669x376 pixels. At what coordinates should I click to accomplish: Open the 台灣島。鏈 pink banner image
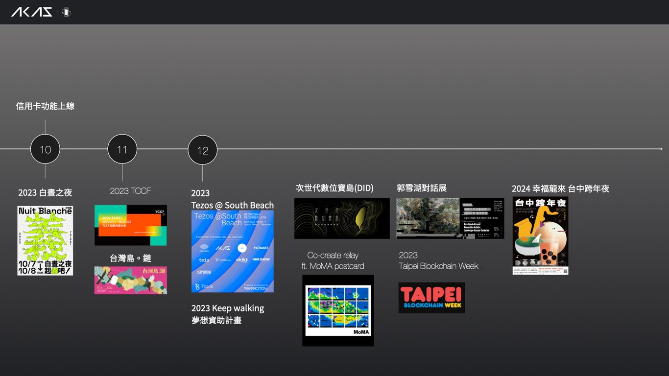[x=131, y=280]
